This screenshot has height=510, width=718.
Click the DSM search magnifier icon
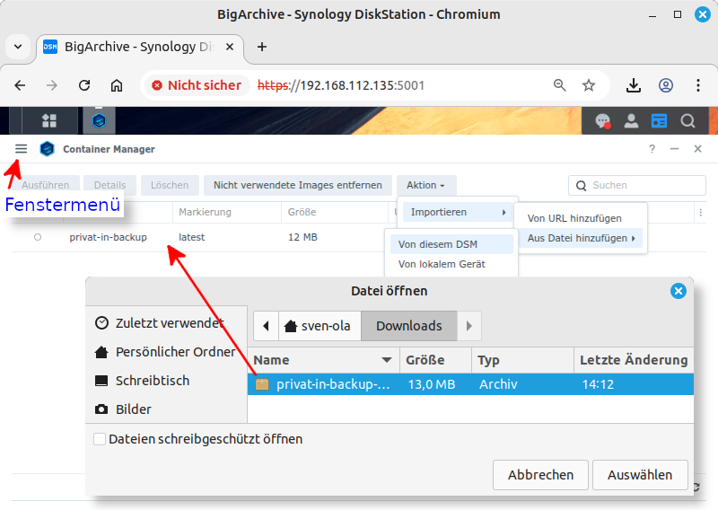pos(688,120)
